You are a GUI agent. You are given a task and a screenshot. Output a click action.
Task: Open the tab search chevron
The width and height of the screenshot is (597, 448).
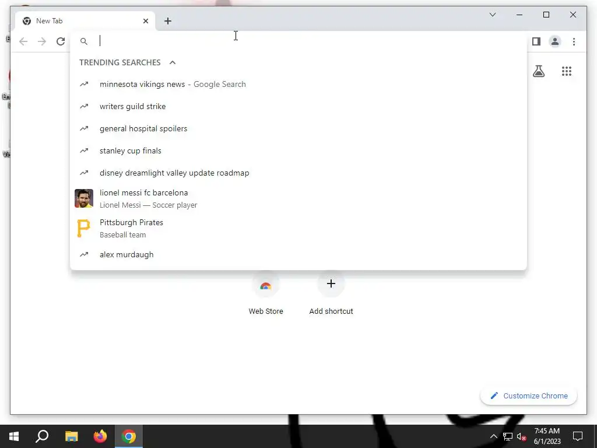(492, 15)
